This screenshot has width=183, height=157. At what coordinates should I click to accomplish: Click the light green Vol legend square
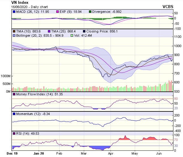point(71,35)
